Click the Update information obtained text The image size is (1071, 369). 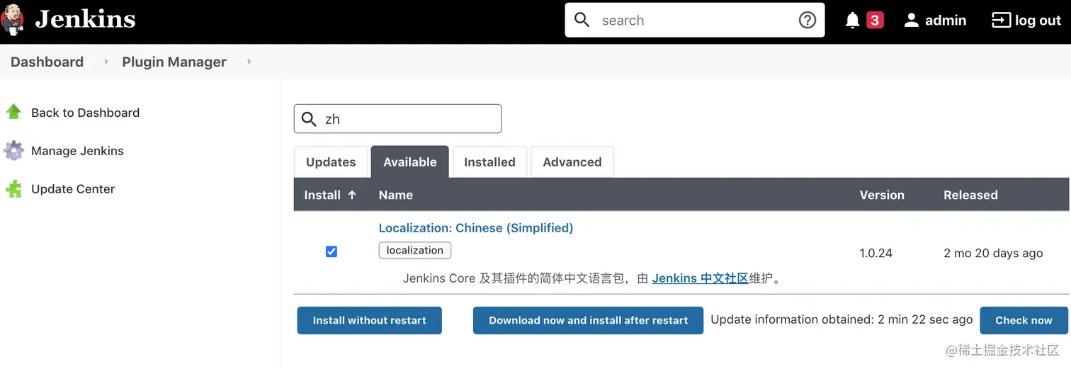coord(841,319)
